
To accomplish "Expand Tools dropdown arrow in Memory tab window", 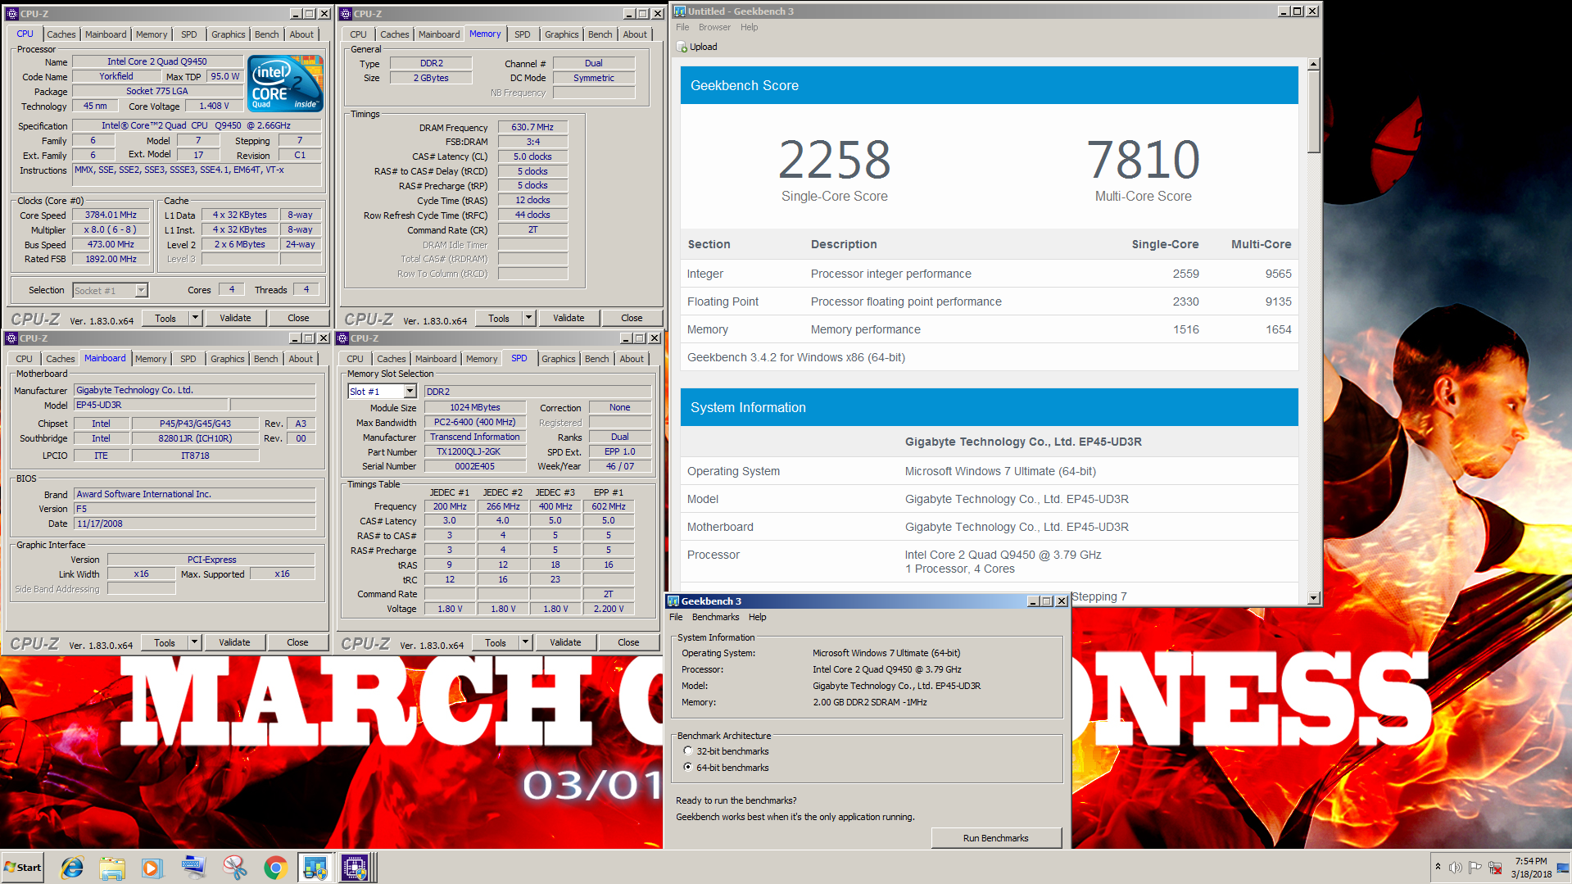I will 528,318.
